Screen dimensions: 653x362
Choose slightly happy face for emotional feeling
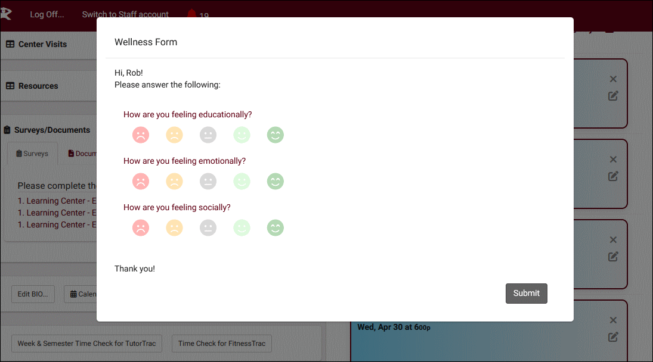(242, 182)
